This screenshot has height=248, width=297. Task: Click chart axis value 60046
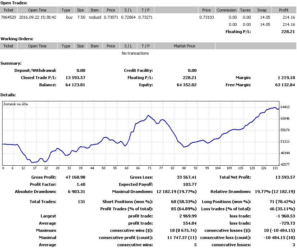[285, 119]
